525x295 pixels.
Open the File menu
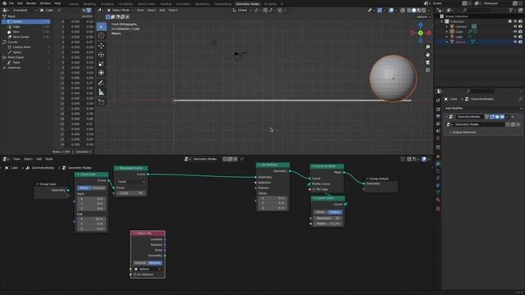11,3
